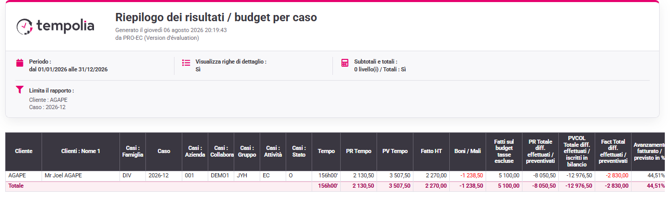Click the list icon for Visualizza righe di dettaglio
This screenshot has width=670, height=197.
tap(186, 63)
